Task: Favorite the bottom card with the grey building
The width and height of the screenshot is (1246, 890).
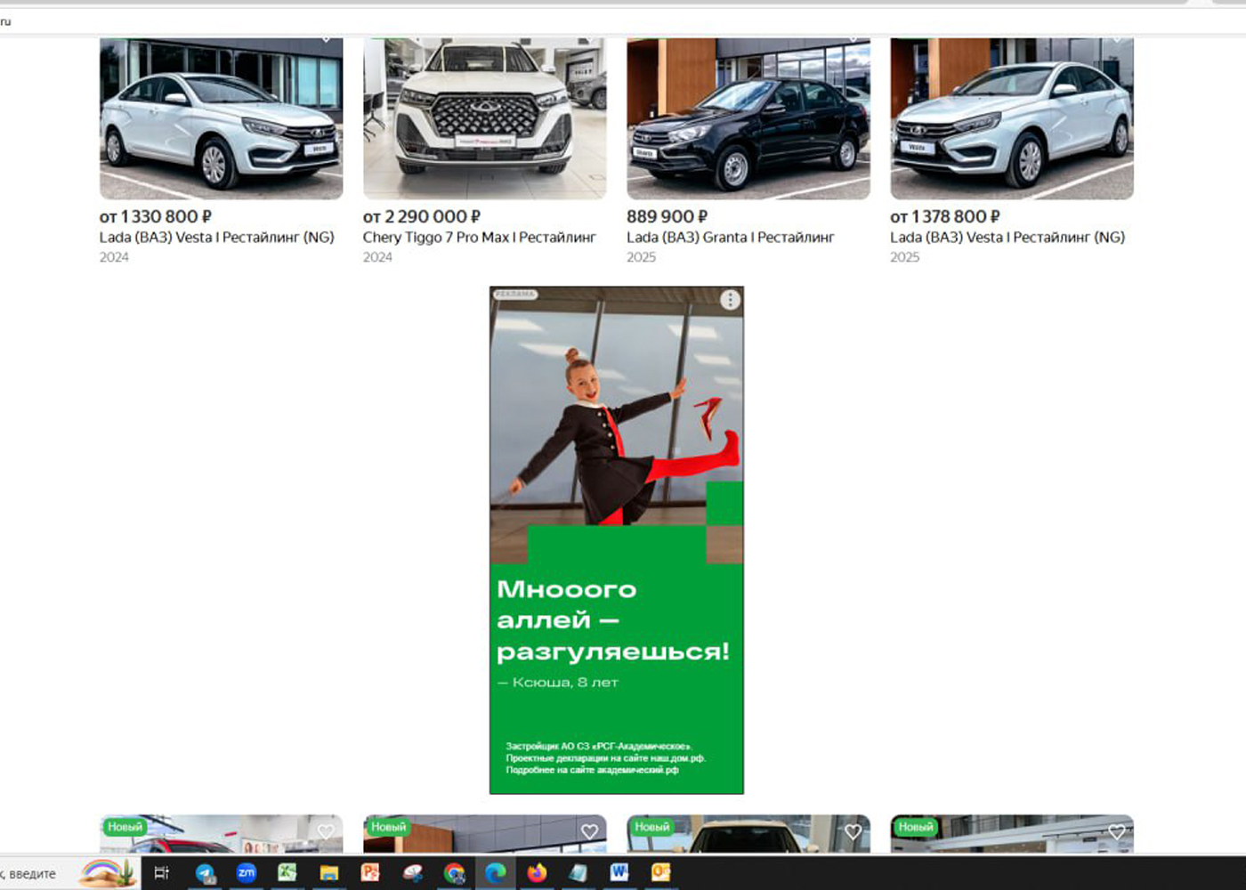Action: [x=1116, y=831]
